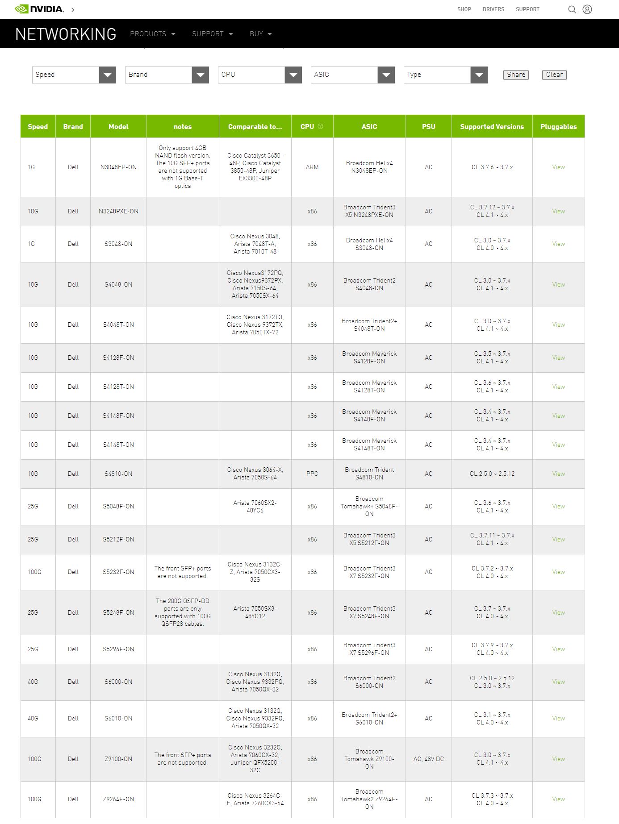
Task: View pluggables for N3048EP-ON
Action: (x=558, y=167)
